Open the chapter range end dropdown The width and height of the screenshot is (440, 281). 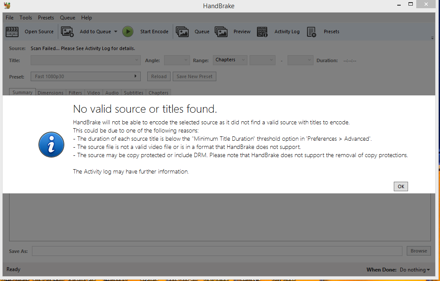point(300,60)
